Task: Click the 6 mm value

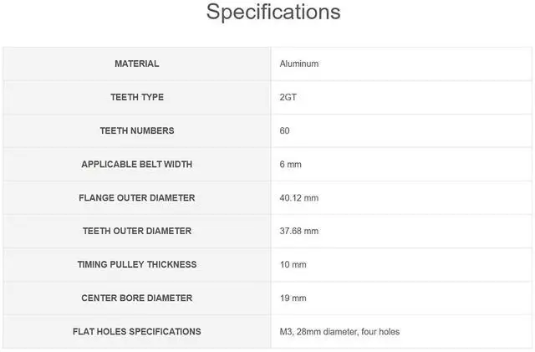Action: (x=291, y=164)
